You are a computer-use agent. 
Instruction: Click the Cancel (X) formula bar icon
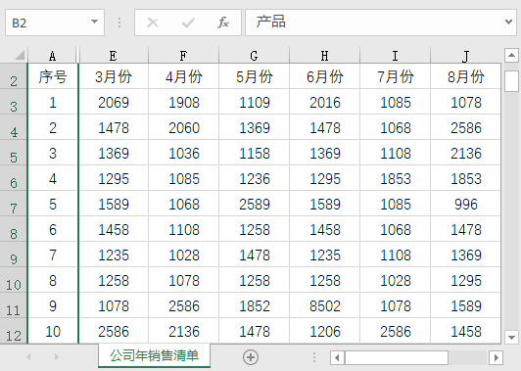pyautogui.click(x=153, y=23)
